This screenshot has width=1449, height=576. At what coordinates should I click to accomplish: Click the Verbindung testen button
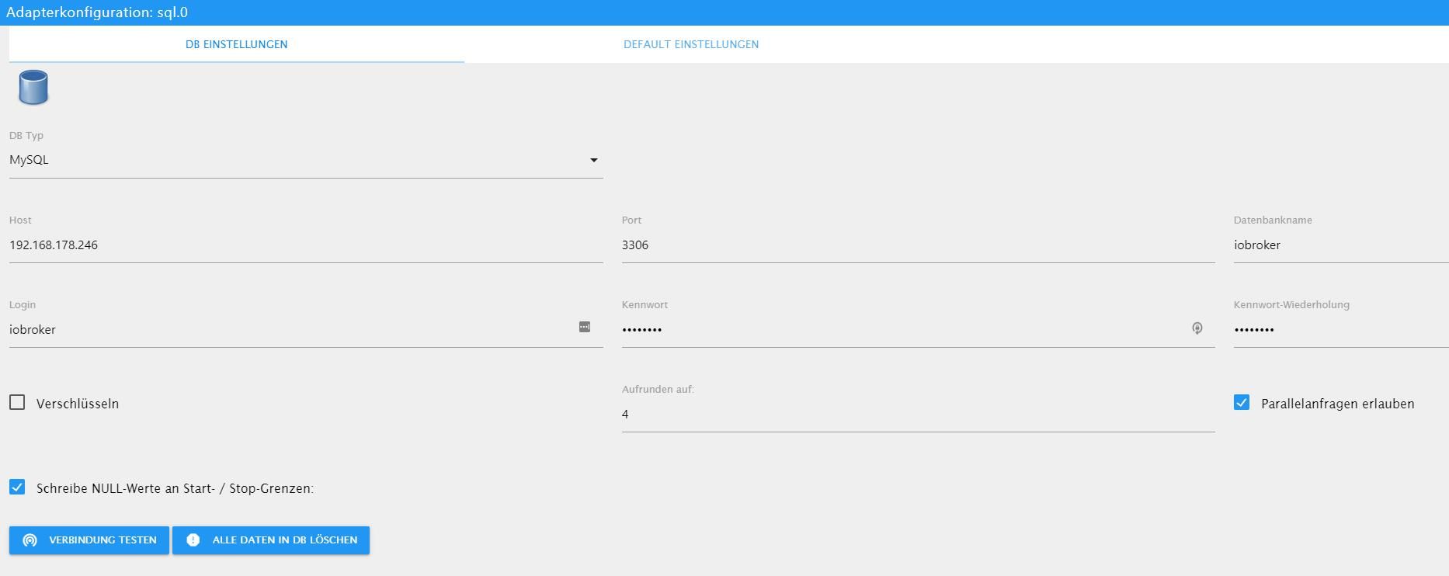click(x=89, y=540)
